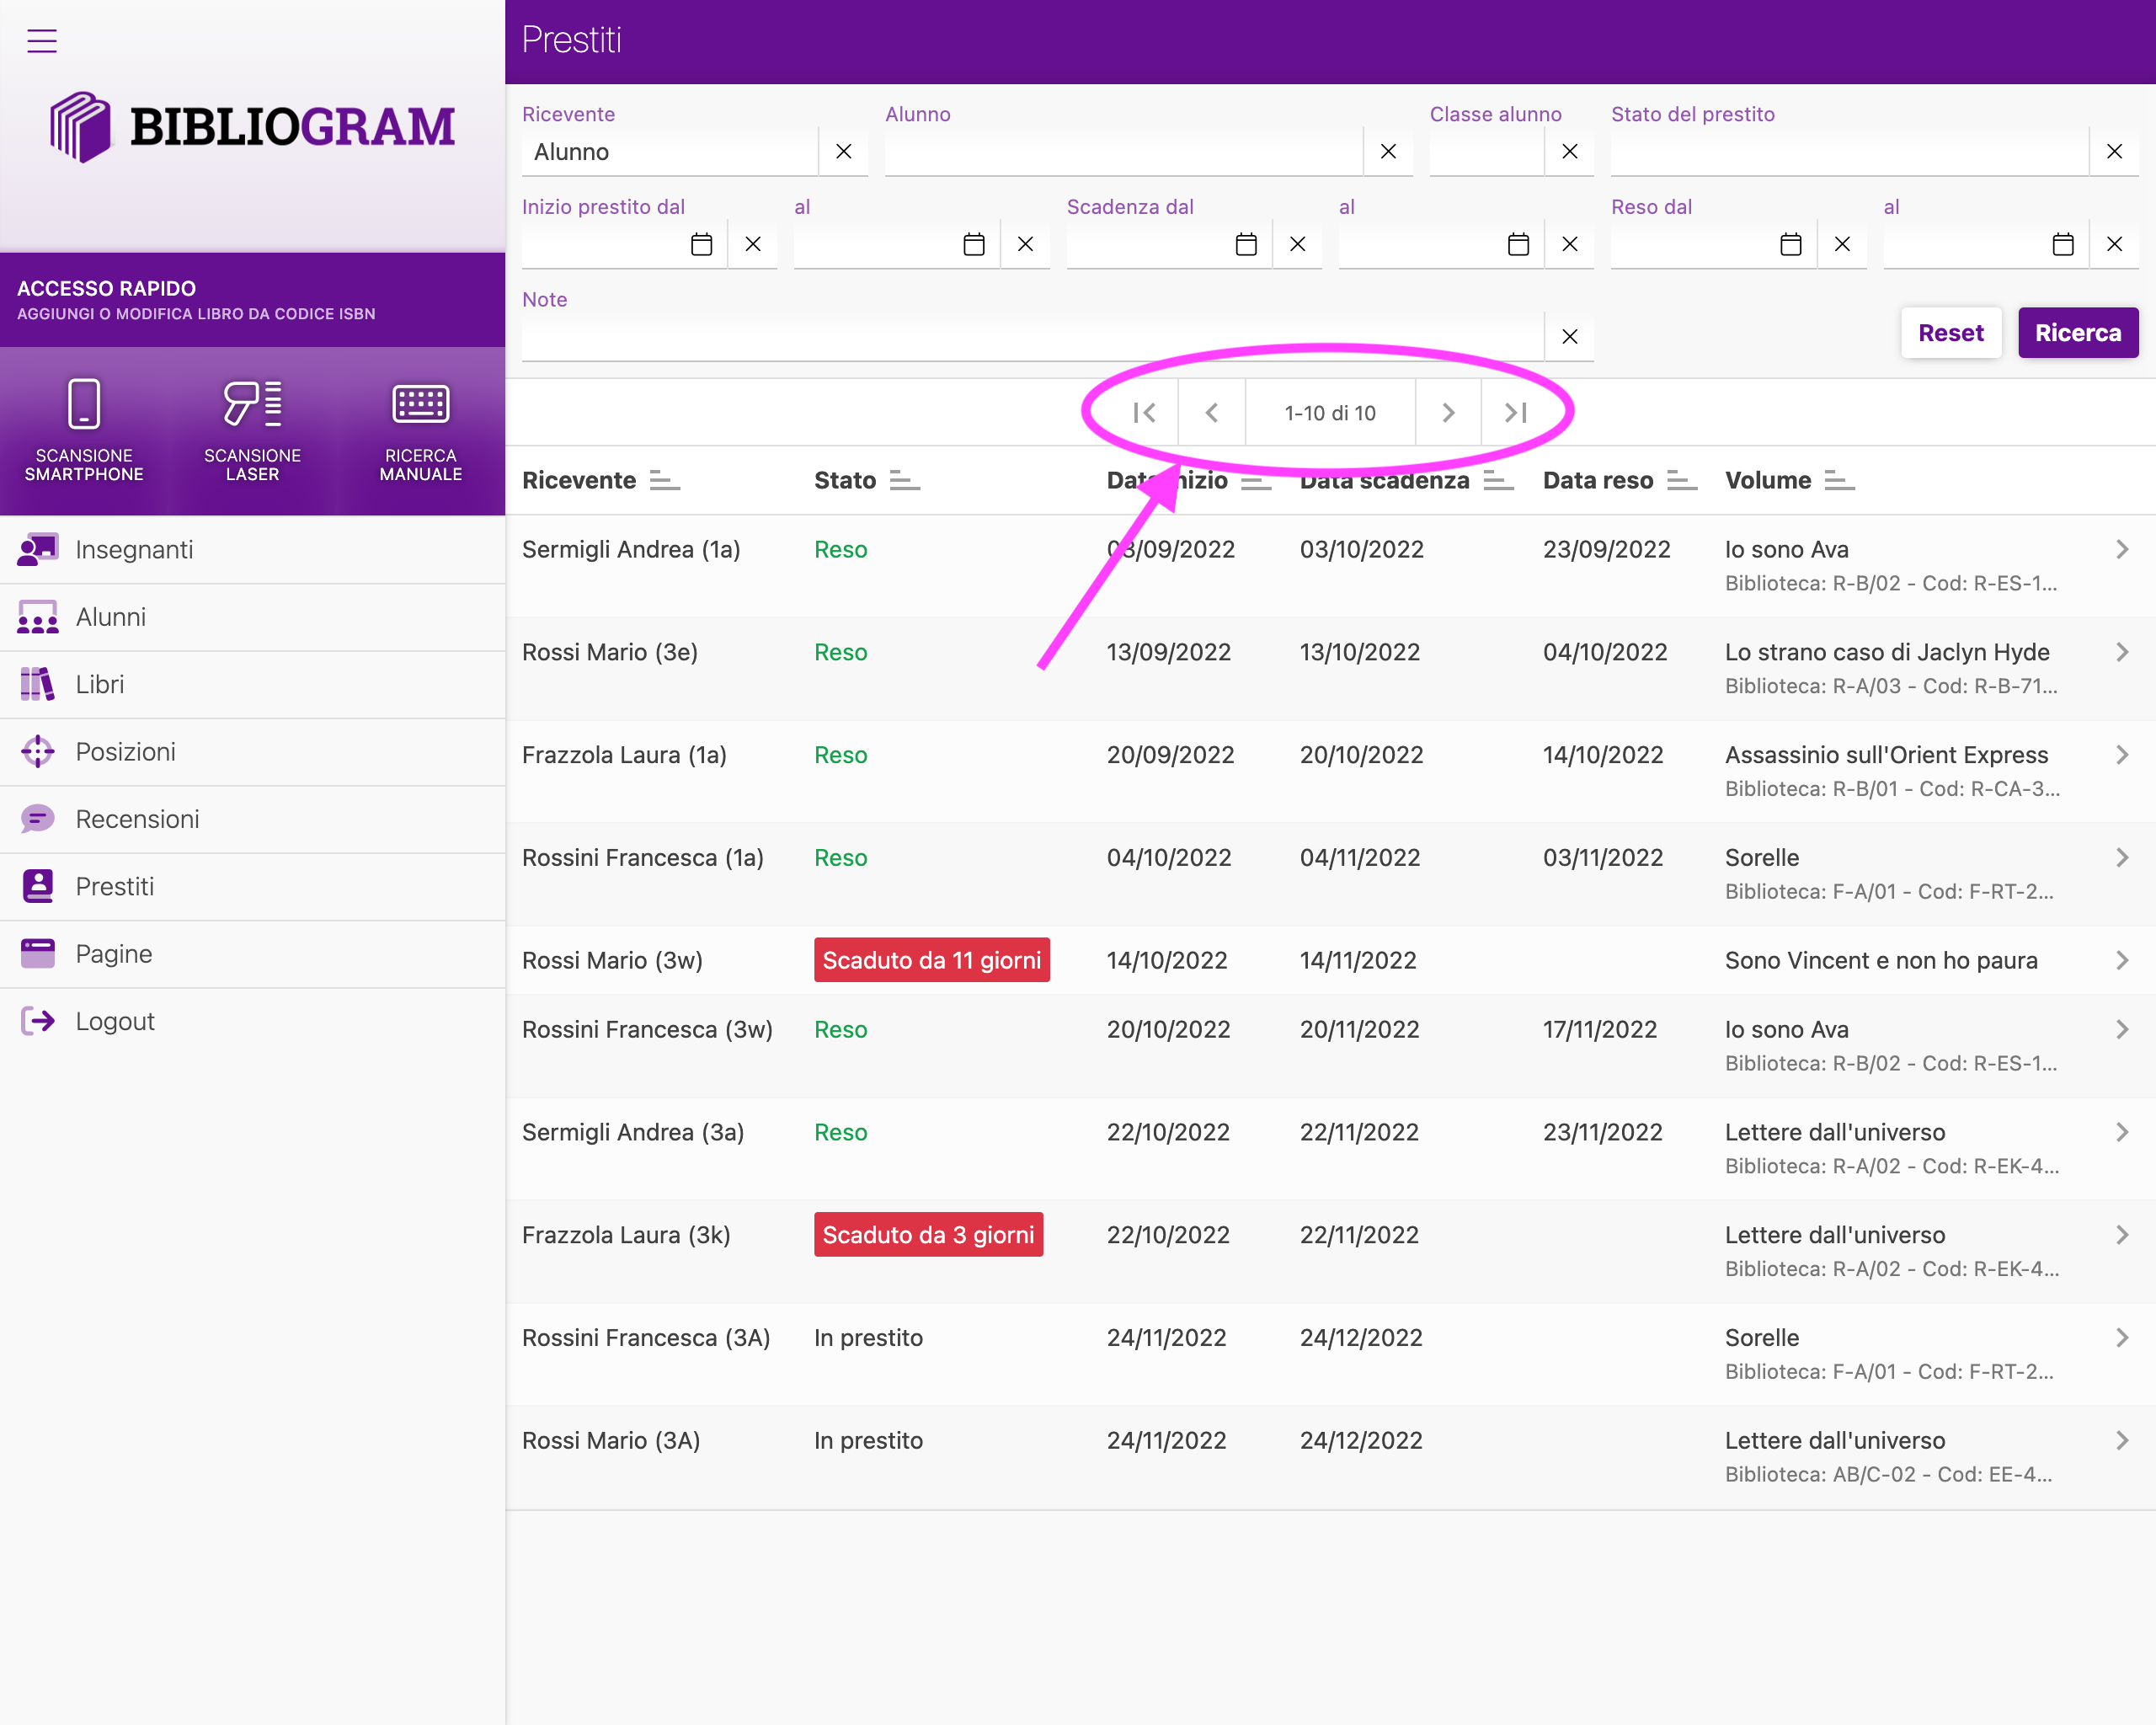Focus the Alunno filter input field
The height and width of the screenshot is (1725, 2156).
(1122, 152)
